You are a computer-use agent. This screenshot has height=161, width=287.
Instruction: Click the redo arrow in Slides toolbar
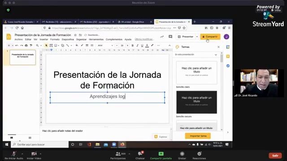[x=22, y=46]
